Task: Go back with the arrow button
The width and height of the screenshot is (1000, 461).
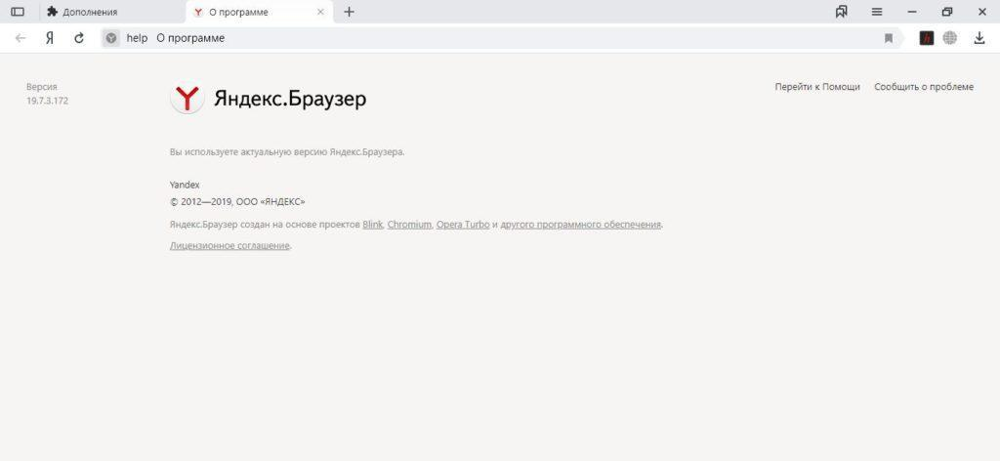Action: click(21, 38)
